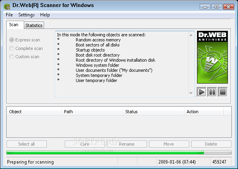Click the Status column header

coord(153,112)
